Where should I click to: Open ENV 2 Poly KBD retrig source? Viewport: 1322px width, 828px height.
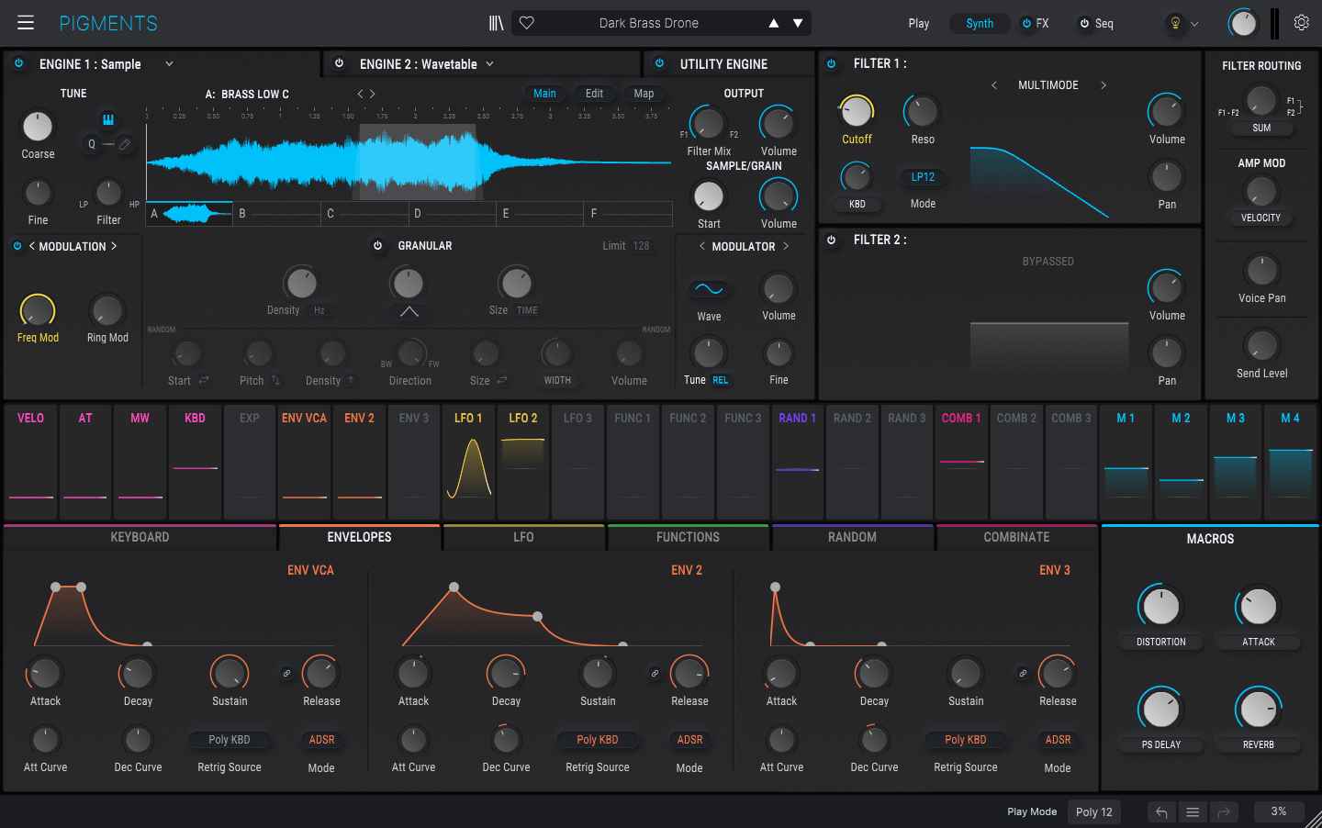click(x=598, y=740)
